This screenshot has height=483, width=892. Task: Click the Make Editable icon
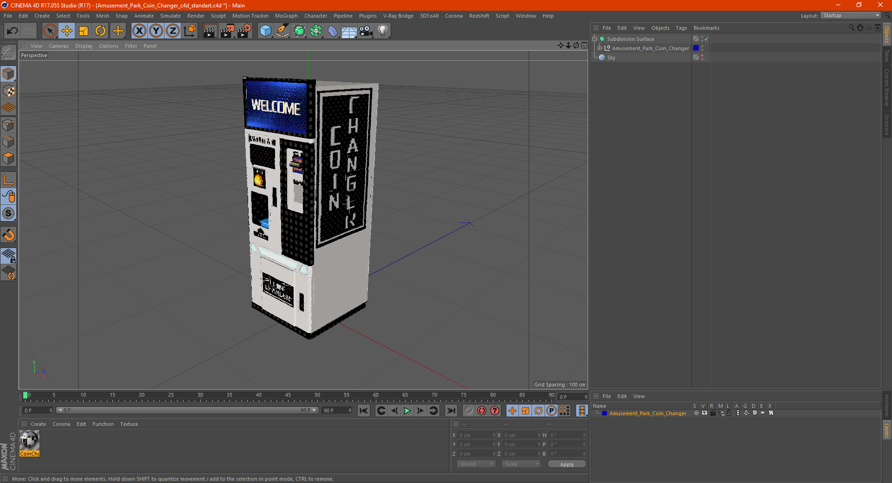[8, 53]
